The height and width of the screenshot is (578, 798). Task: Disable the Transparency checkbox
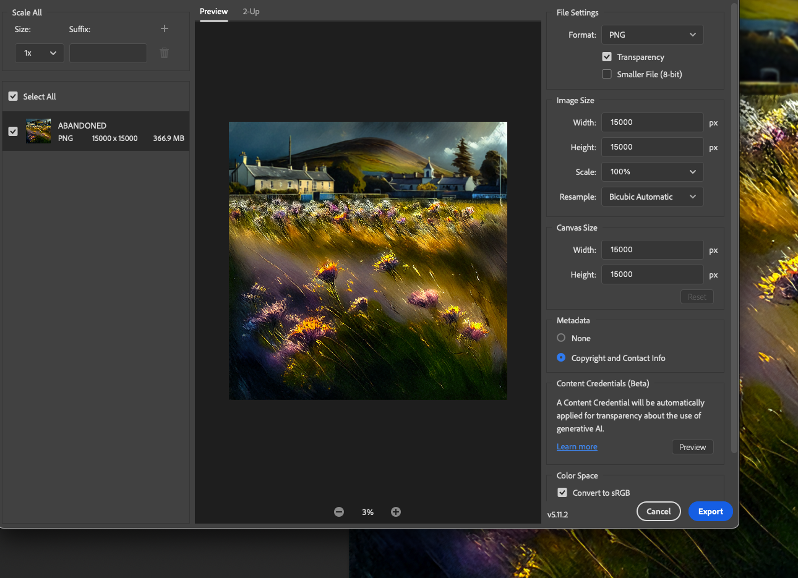tap(607, 57)
